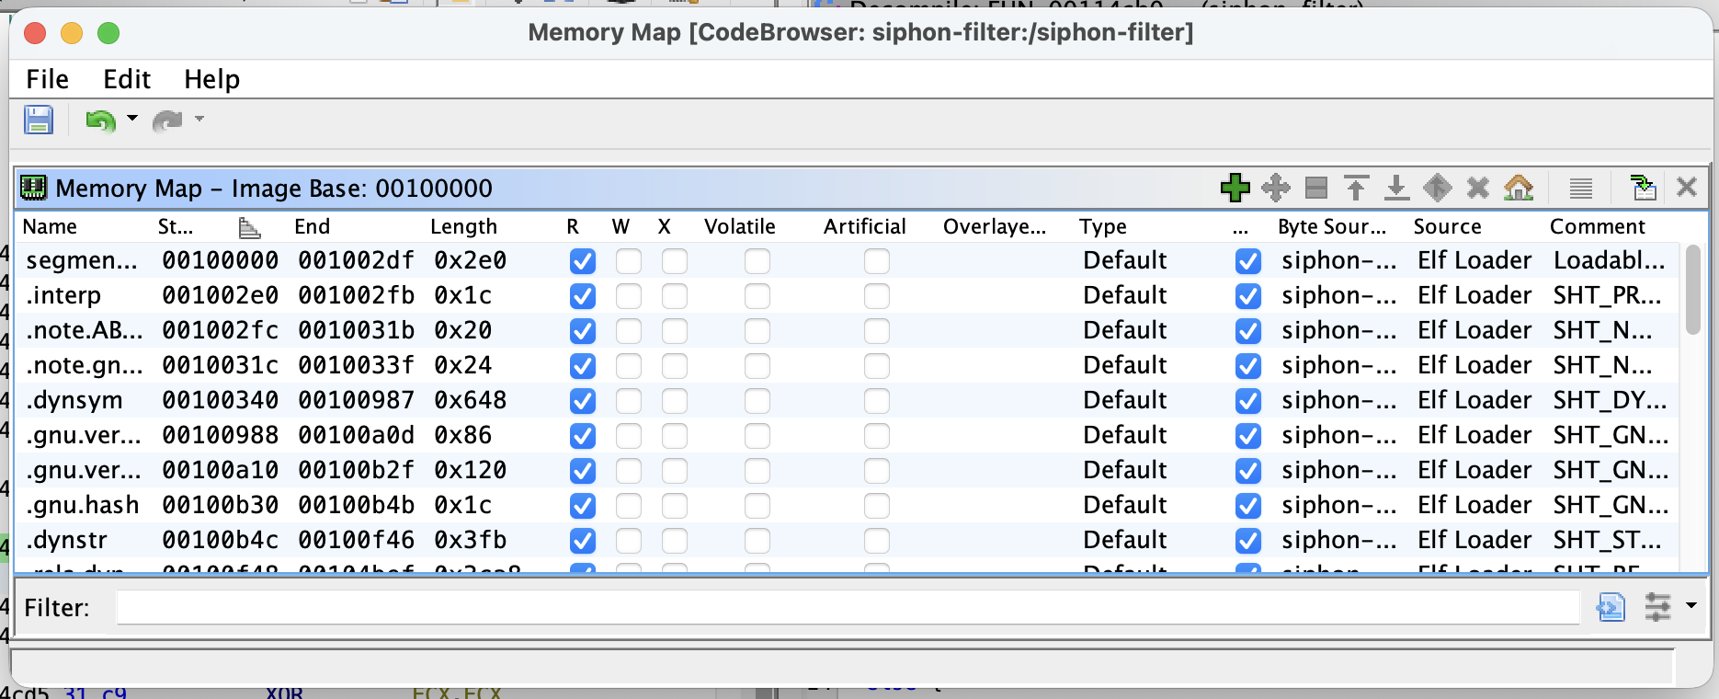
Task: Open the Undo history dropdown arrow
Action: 132,118
